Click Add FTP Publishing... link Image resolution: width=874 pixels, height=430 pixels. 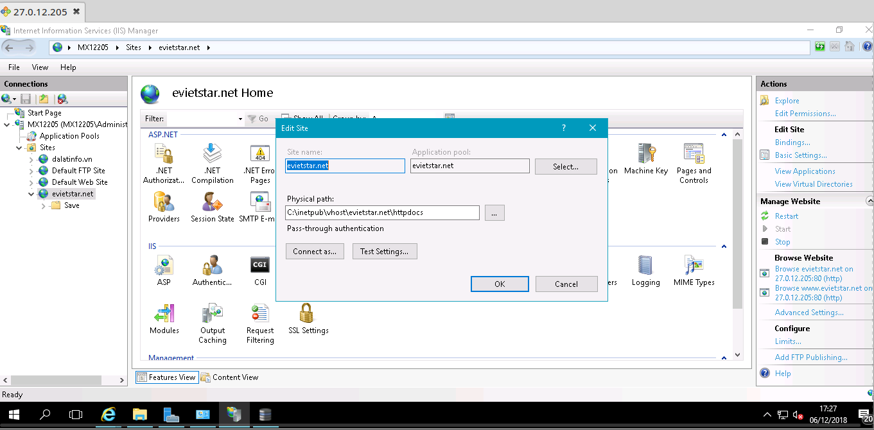coord(811,357)
